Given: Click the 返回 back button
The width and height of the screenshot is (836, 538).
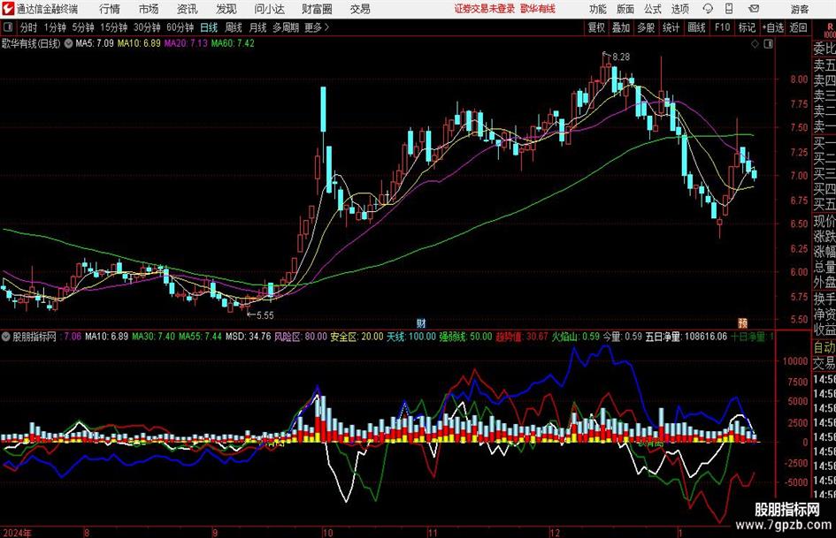Looking at the screenshot, I should (798, 27).
